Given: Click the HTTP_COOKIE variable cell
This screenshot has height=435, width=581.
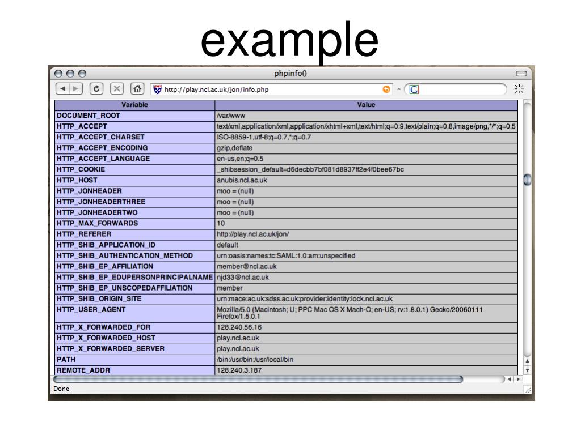Looking at the screenshot, I should [134, 169].
